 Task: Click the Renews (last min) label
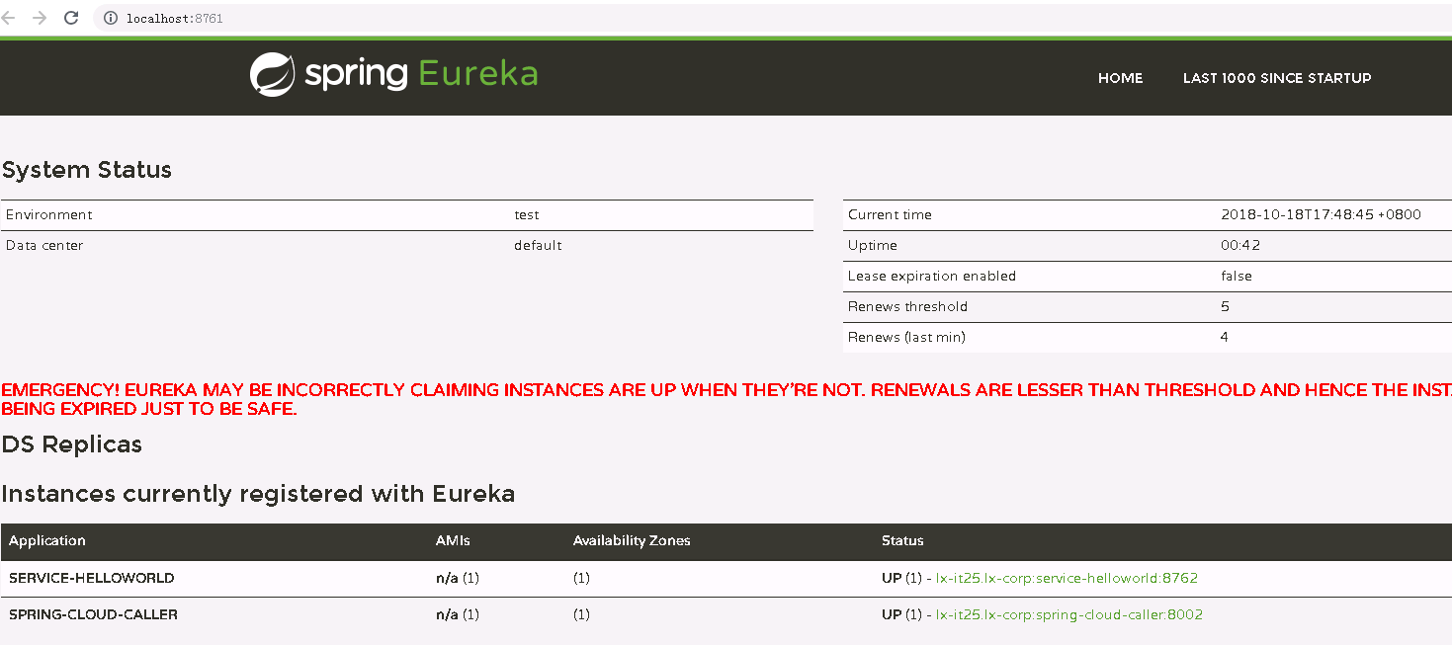[x=906, y=337]
